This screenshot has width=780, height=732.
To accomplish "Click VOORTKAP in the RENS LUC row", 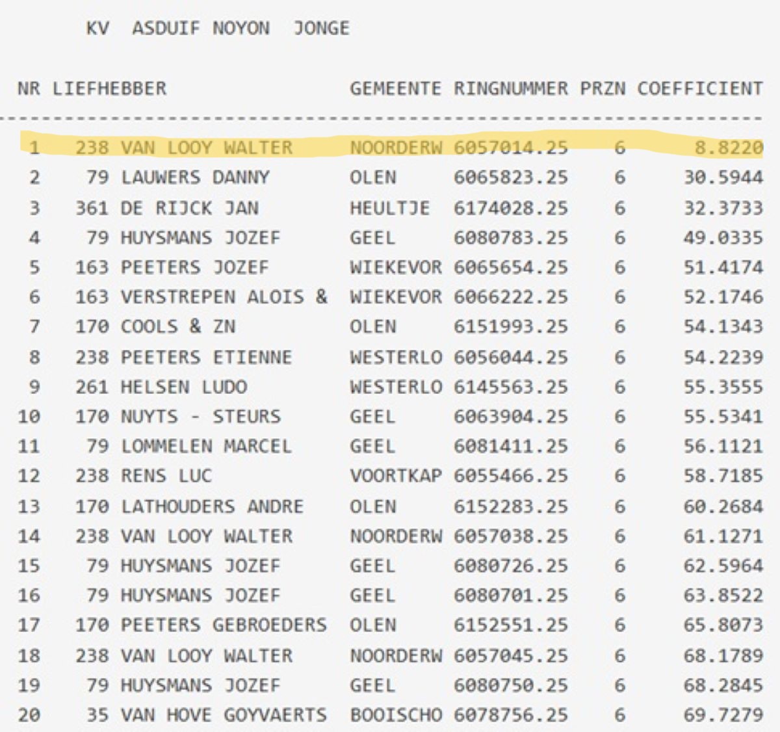I will (395, 476).
